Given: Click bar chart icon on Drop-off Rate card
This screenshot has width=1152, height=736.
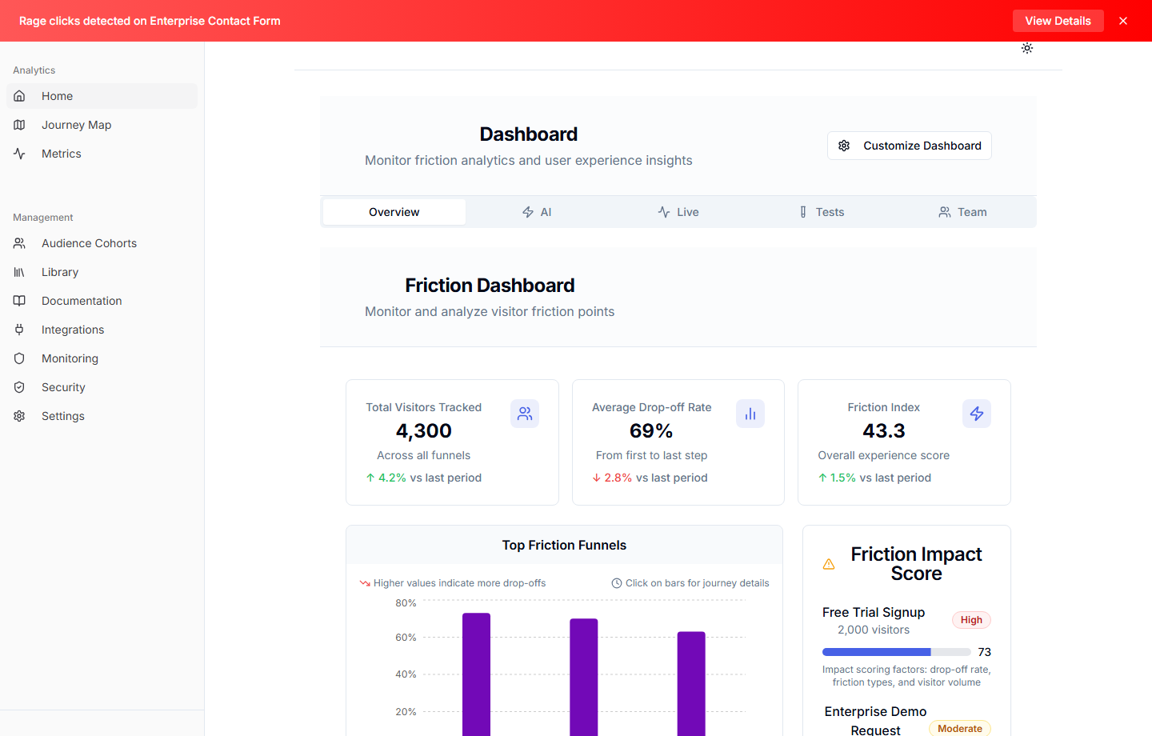Looking at the screenshot, I should [x=750, y=414].
